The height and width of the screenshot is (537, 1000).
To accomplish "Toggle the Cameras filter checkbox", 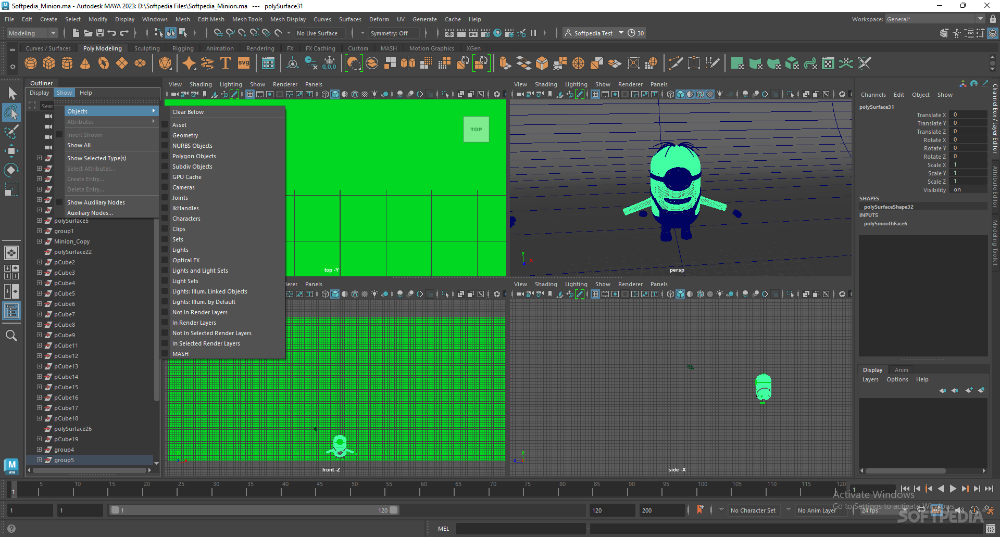I will (165, 187).
